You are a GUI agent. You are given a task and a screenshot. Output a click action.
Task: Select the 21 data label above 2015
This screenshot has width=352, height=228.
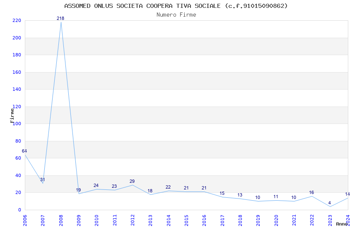pyautogui.click(x=186, y=188)
